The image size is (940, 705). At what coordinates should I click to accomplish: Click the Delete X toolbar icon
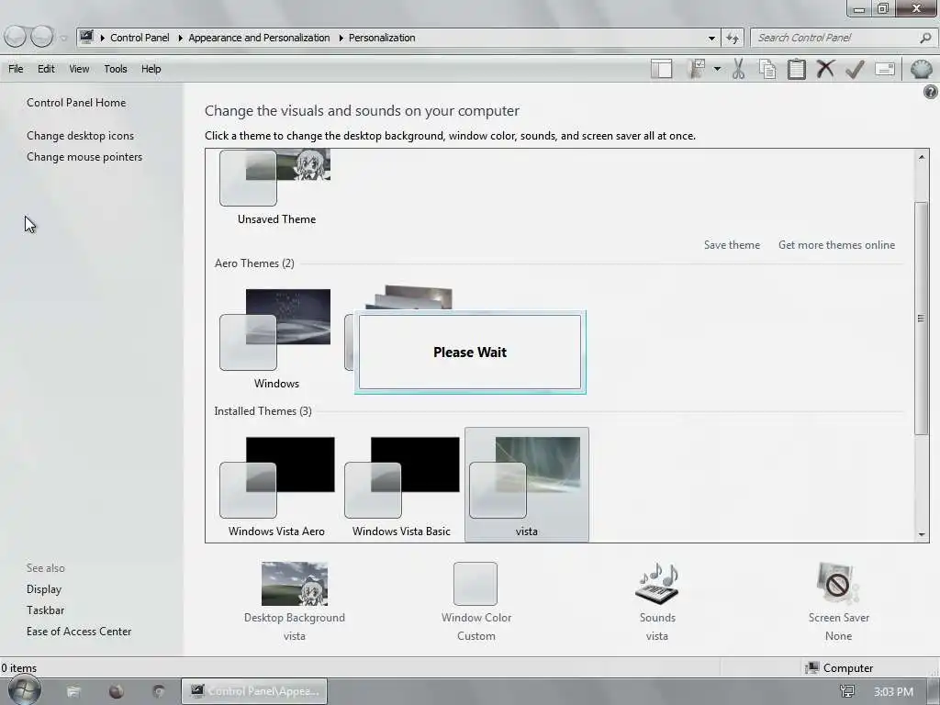[x=825, y=69]
